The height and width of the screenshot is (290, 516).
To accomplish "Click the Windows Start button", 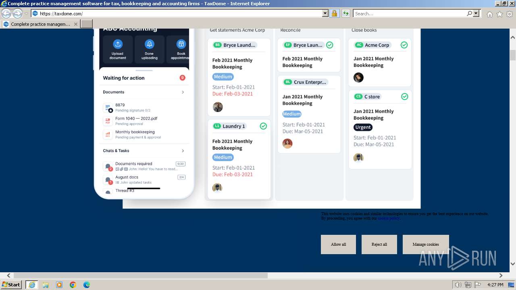I will (11, 284).
